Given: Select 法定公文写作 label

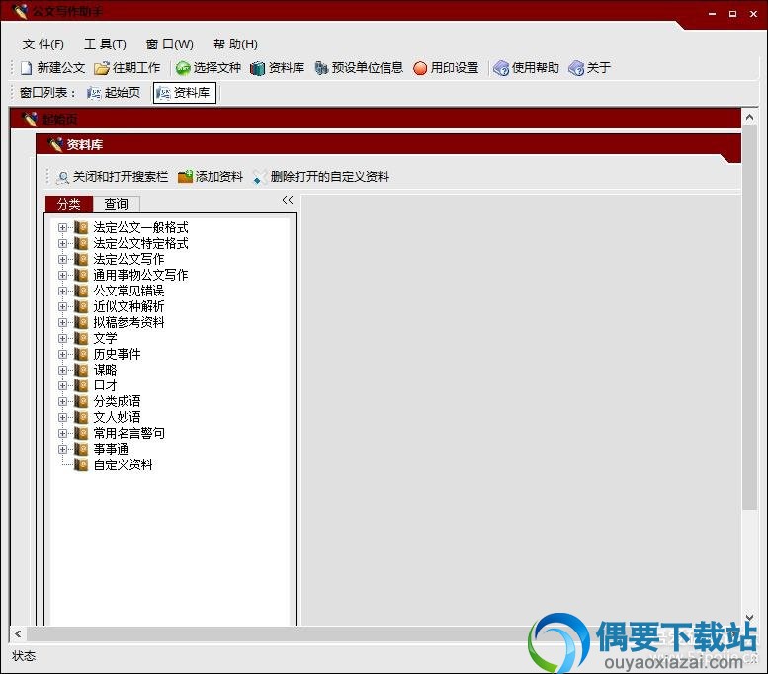Looking at the screenshot, I should pyautogui.click(x=128, y=259).
